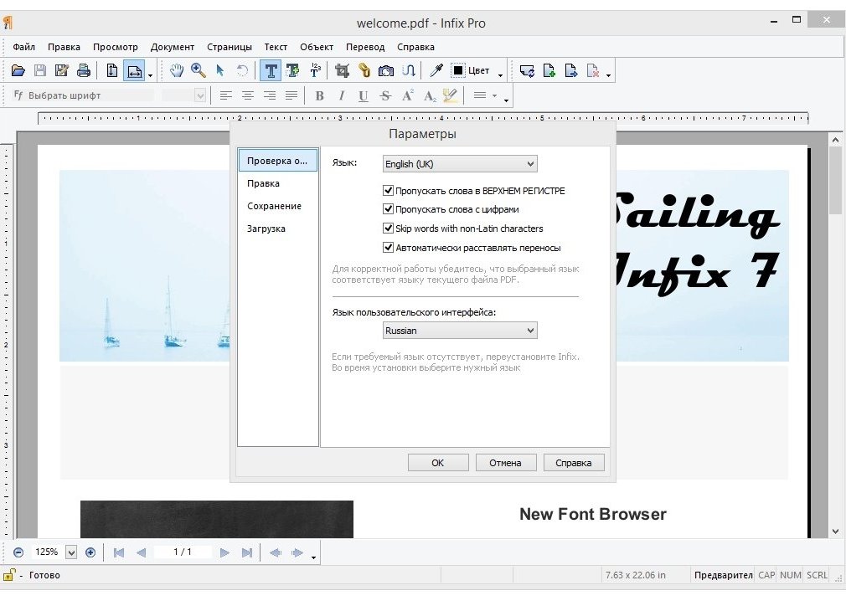
Task: Toggle Strikethrough formatting button
Action: (x=385, y=96)
